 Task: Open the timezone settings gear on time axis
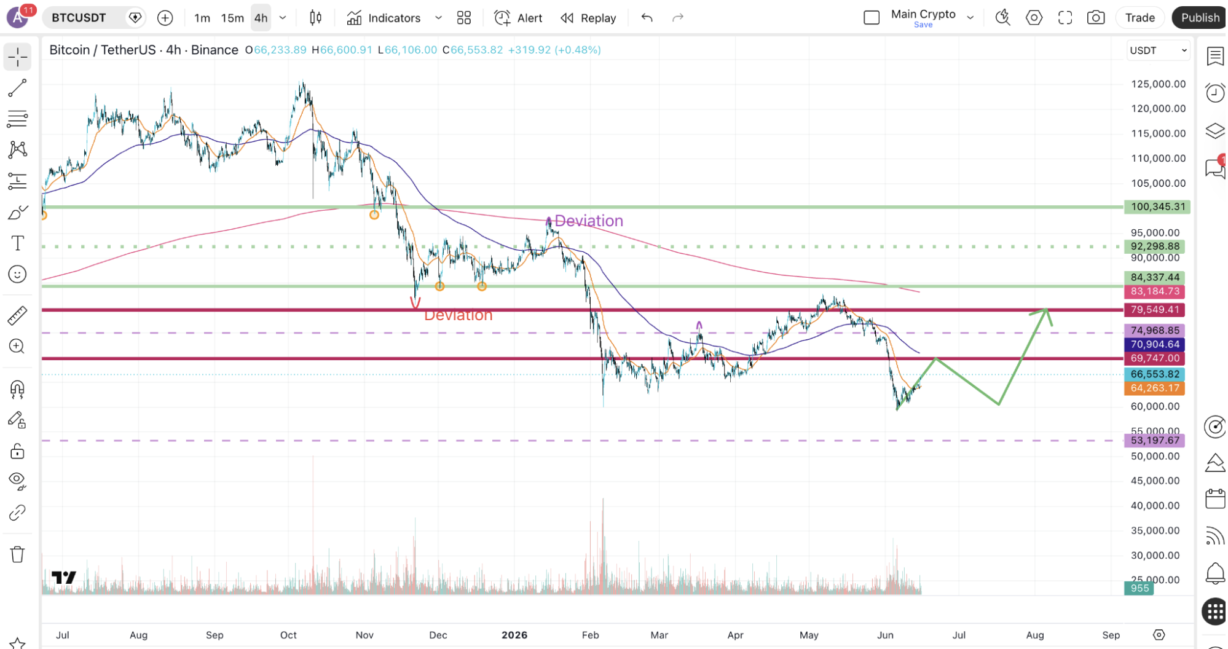[x=1159, y=635]
